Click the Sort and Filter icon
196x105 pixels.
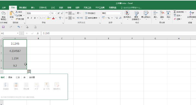coord(192,13)
